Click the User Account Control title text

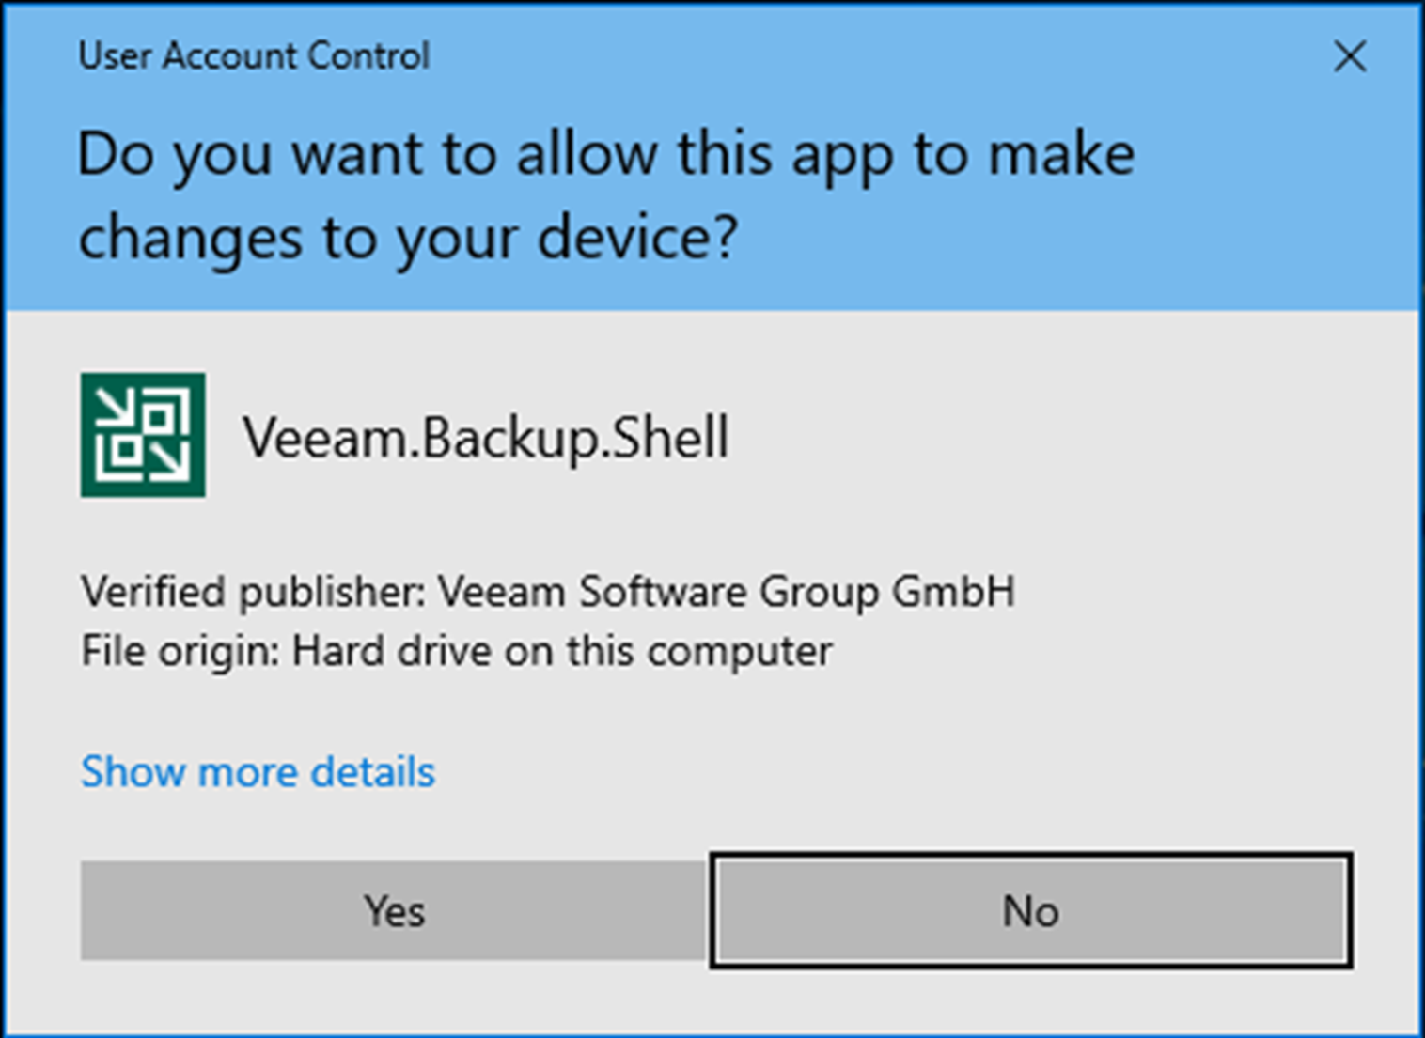[254, 56]
